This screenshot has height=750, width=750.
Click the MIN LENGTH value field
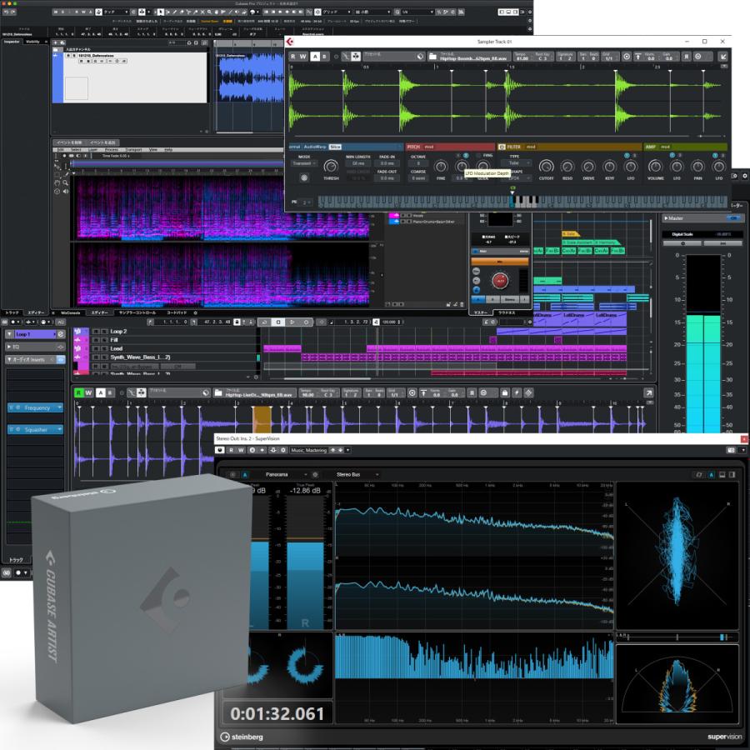[x=358, y=163]
